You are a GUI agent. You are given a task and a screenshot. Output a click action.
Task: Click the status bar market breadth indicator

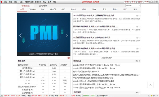click(x=89, y=95)
